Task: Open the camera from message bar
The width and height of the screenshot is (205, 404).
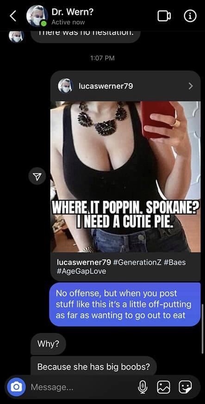Action: (16, 387)
